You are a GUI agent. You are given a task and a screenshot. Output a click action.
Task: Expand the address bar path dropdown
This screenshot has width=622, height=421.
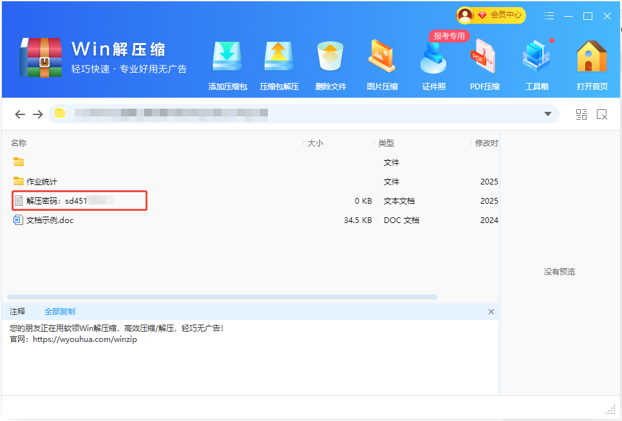coord(549,114)
